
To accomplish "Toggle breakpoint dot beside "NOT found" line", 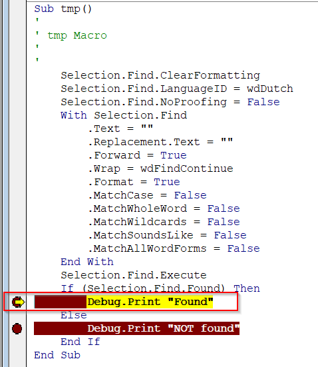I will pos(17,328).
